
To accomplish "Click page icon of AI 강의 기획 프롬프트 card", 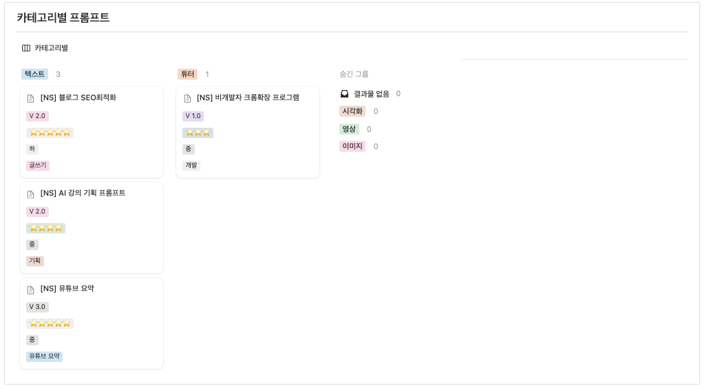I will point(31,194).
